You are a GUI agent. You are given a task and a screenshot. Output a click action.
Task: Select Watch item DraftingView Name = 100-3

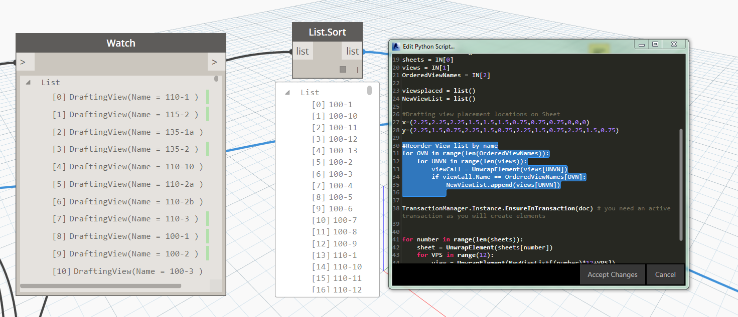128,271
